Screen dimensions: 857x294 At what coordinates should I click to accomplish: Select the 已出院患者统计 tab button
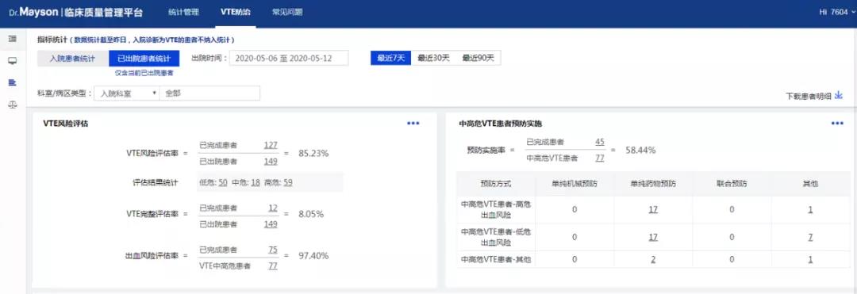tap(144, 59)
